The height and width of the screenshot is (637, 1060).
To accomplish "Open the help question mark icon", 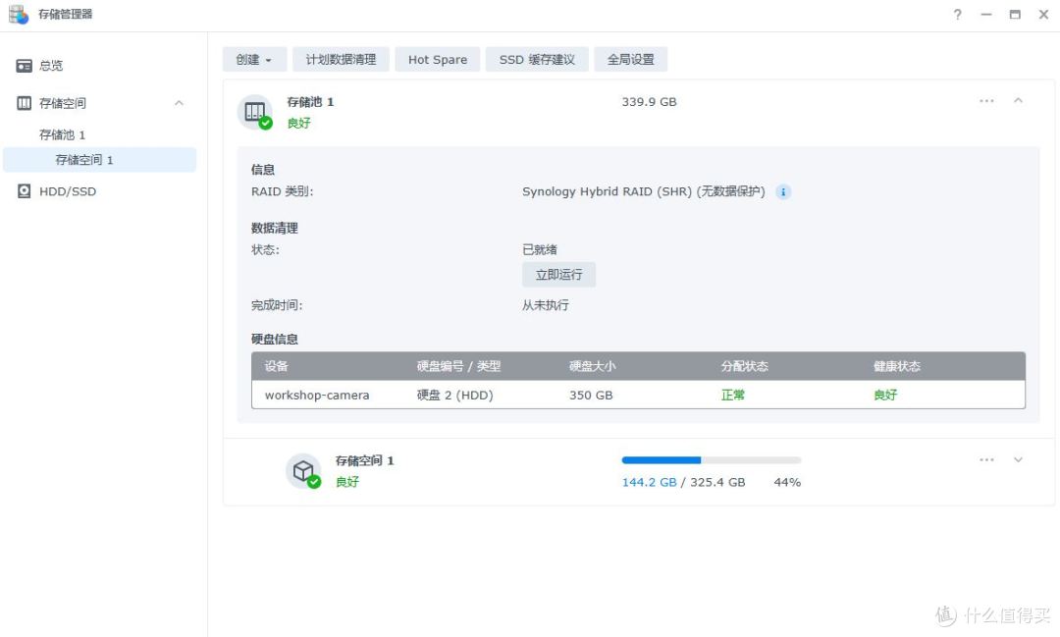I will (957, 14).
